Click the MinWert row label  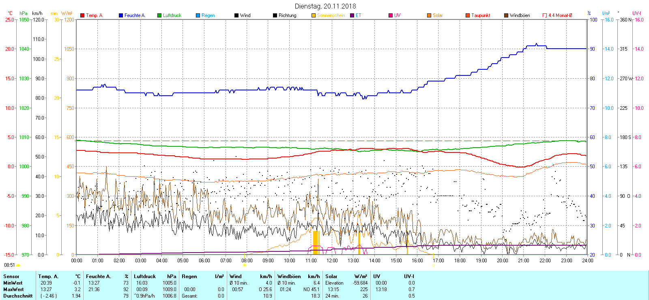click(13, 283)
